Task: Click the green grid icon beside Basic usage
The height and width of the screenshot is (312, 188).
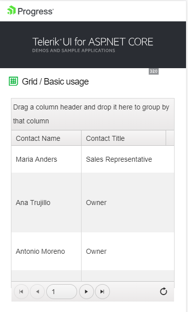Action: pyautogui.click(x=13, y=82)
